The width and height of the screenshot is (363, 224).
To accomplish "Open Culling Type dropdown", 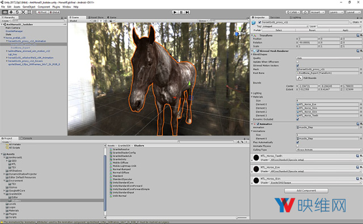I will click(x=329, y=150).
